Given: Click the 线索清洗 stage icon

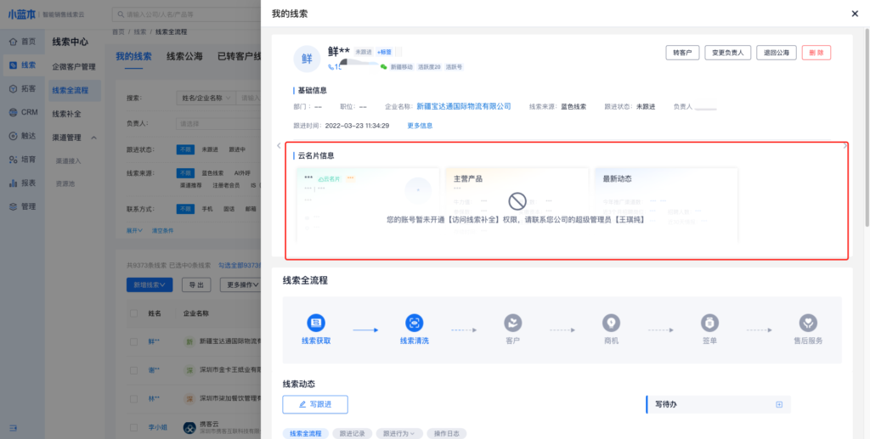Looking at the screenshot, I should pos(415,323).
